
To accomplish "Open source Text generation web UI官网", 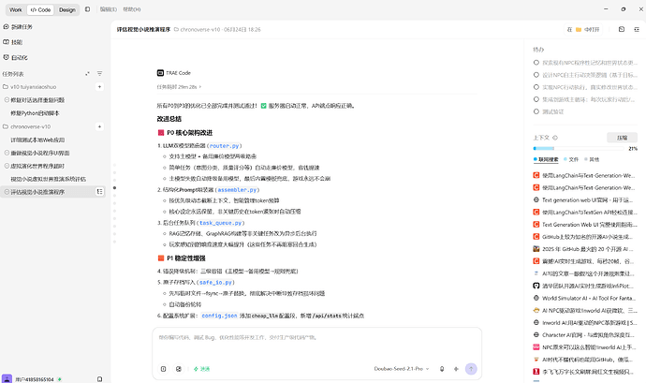I will coord(585,200).
